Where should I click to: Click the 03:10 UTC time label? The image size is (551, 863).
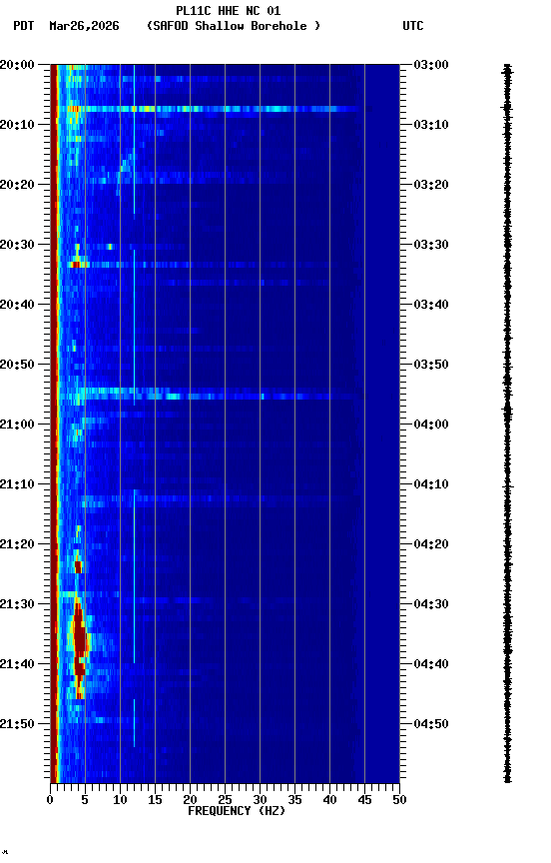[x=431, y=125]
